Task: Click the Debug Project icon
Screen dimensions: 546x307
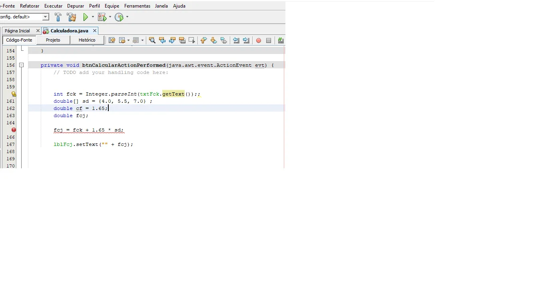Action: click(x=102, y=17)
